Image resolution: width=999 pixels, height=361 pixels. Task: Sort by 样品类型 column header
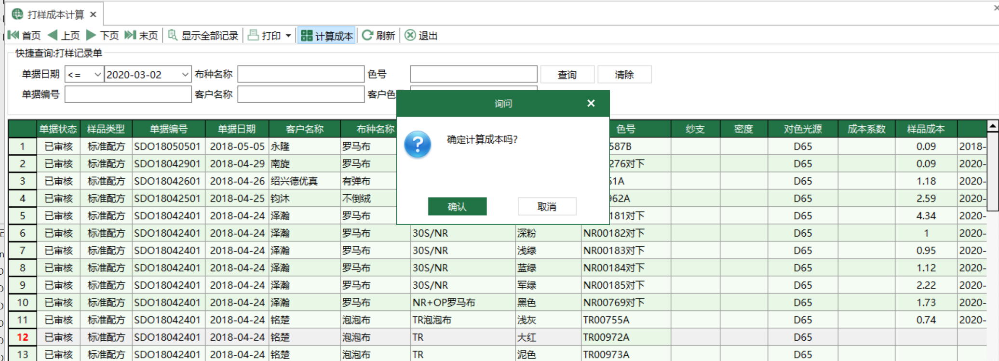pos(106,129)
